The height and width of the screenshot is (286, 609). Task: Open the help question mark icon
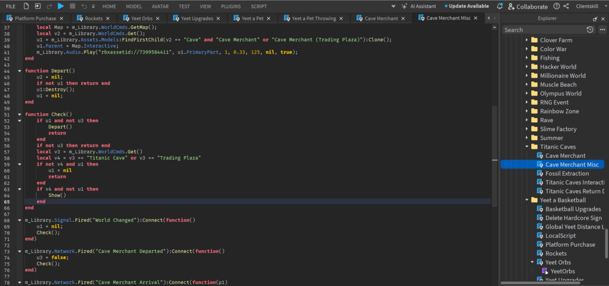pos(556,6)
